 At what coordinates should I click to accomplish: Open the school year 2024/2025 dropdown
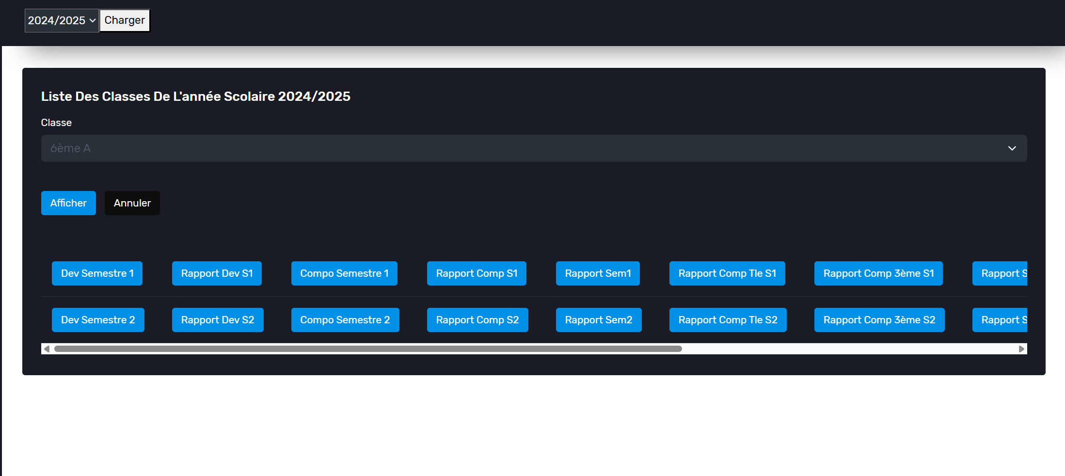62,20
